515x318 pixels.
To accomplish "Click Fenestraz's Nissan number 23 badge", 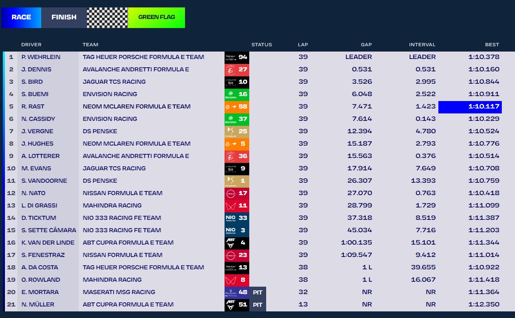I will click(x=237, y=255).
